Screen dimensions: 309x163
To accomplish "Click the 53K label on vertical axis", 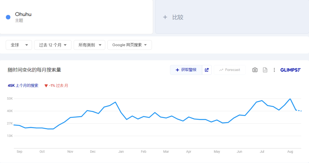I will coord(10,99).
